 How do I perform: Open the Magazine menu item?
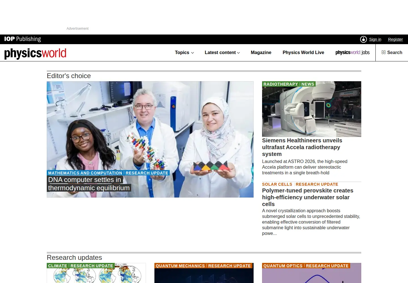[x=261, y=52]
